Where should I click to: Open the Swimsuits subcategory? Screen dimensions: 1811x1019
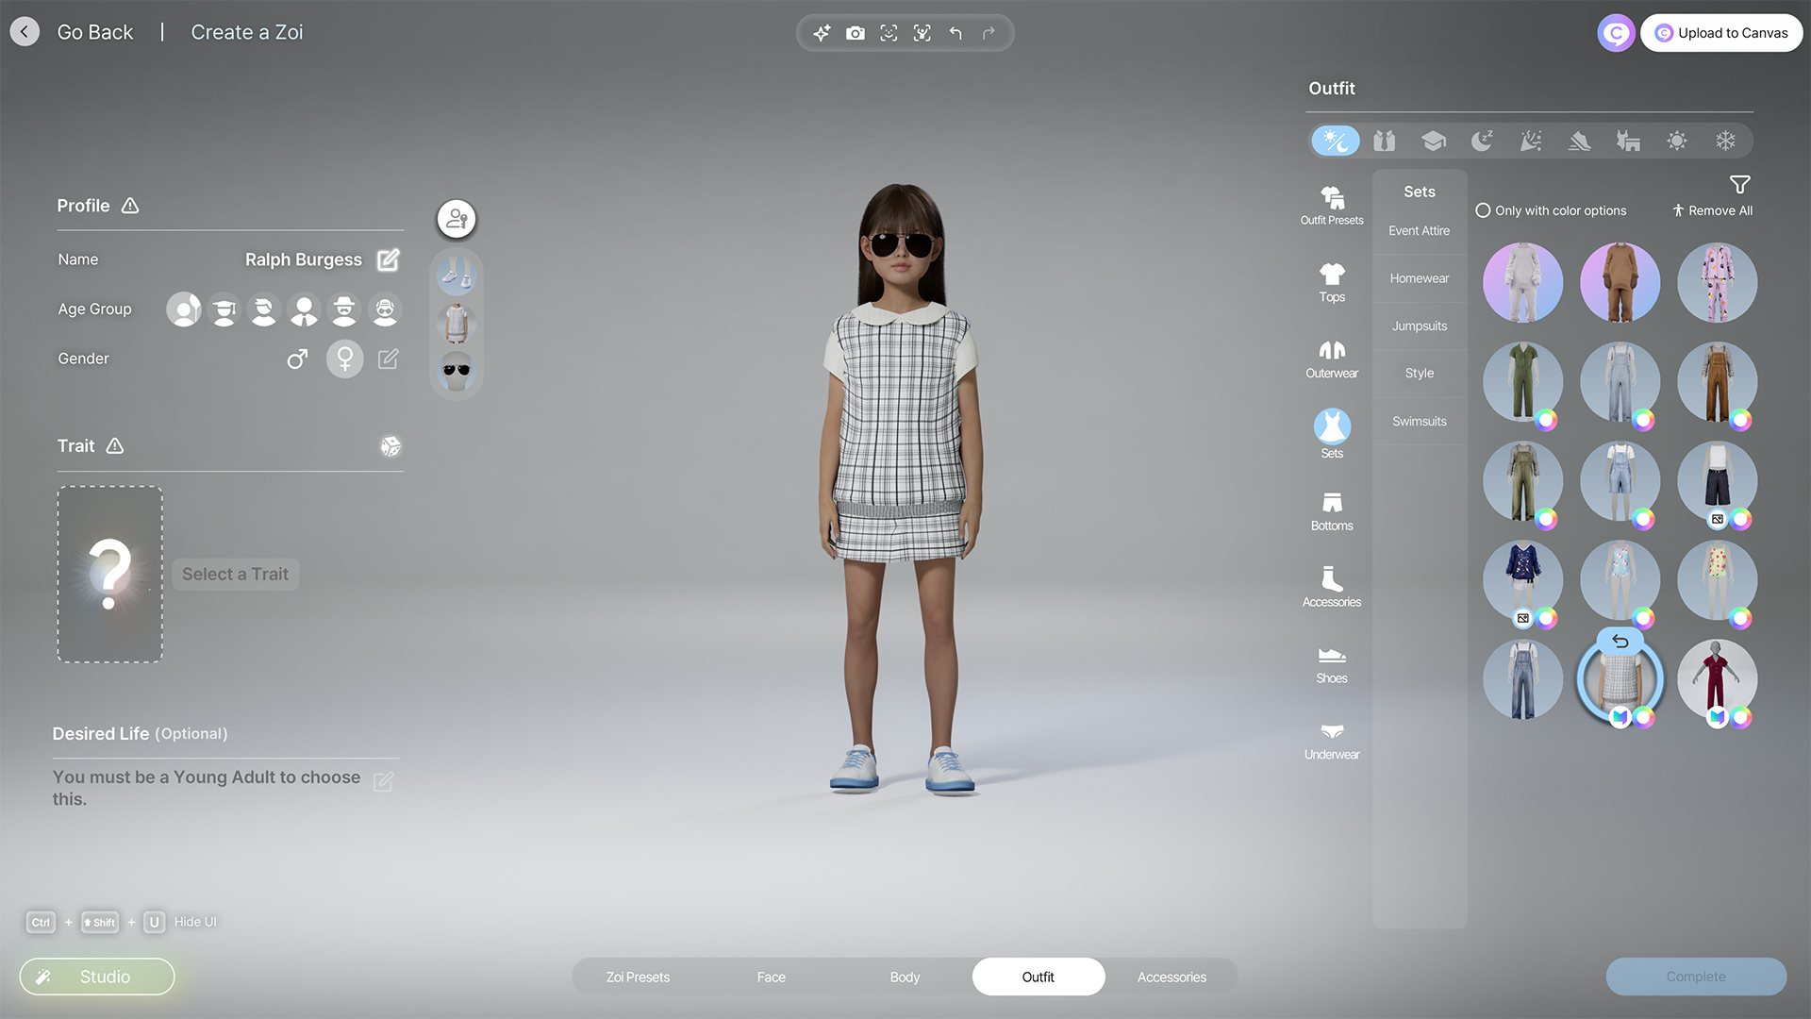click(x=1419, y=421)
